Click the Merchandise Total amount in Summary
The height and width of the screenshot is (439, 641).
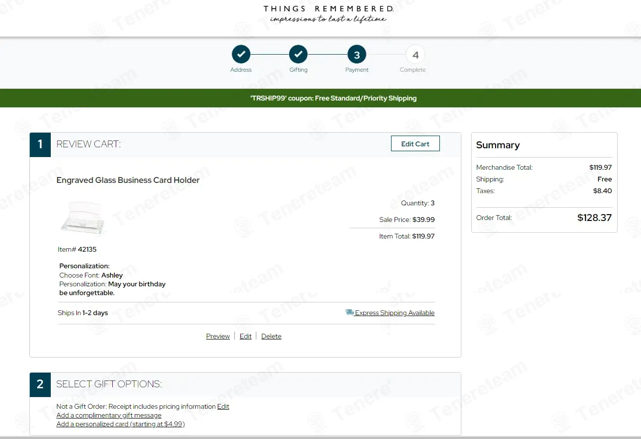coord(600,167)
